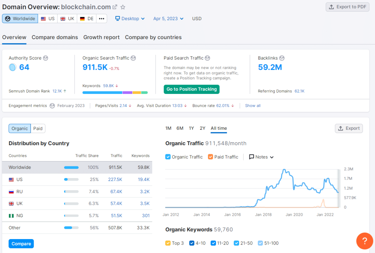The image size is (375, 253).
Task: Click the globe icon beside Engagement metrics
Action: (52, 106)
